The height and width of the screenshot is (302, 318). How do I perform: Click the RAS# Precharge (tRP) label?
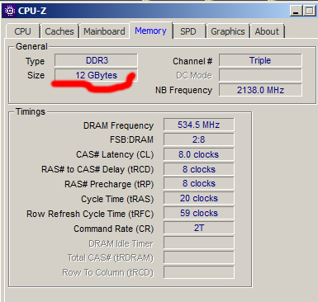109,184
